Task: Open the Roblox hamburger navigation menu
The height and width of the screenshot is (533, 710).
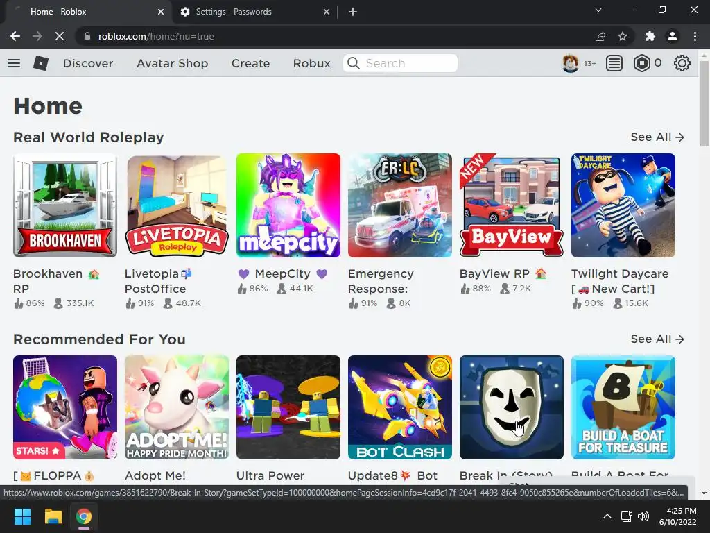Action: pyautogui.click(x=14, y=63)
